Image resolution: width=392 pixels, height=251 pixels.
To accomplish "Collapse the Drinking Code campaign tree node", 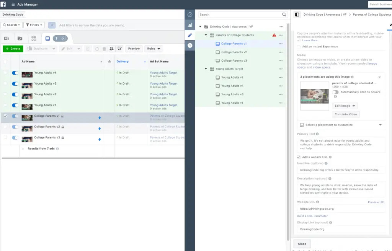I will (x=200, y=26).
